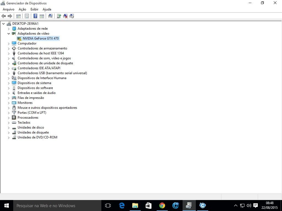This screenshot has height=211, width=282.
Task: Click the Entradas e saídas de áudio speaker icon
Action: coord(14,93)
